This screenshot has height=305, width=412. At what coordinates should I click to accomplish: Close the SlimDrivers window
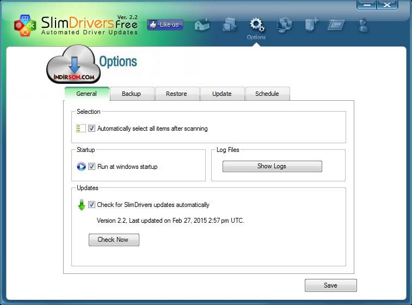(x=387, y=5)
